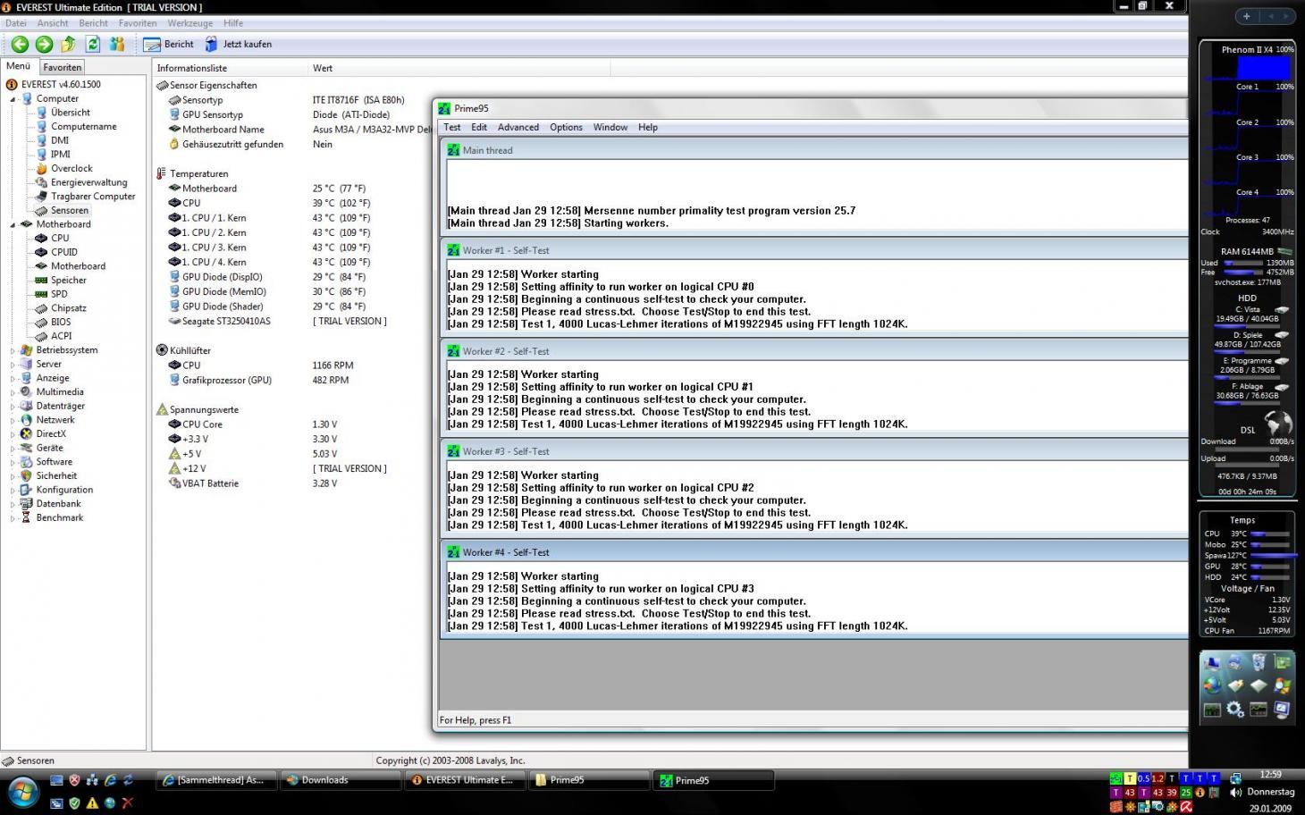The height and width of the screenshot is (815, 1305).
Task: Click the green forward arrow in EVEREST toolbar
Action: coord(44,44)
